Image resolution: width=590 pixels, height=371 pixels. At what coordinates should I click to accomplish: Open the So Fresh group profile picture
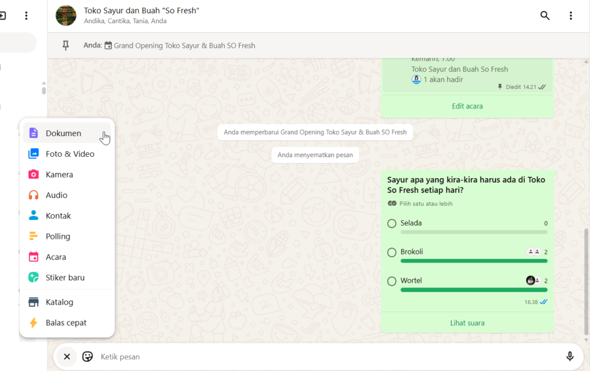click(66, 16)
